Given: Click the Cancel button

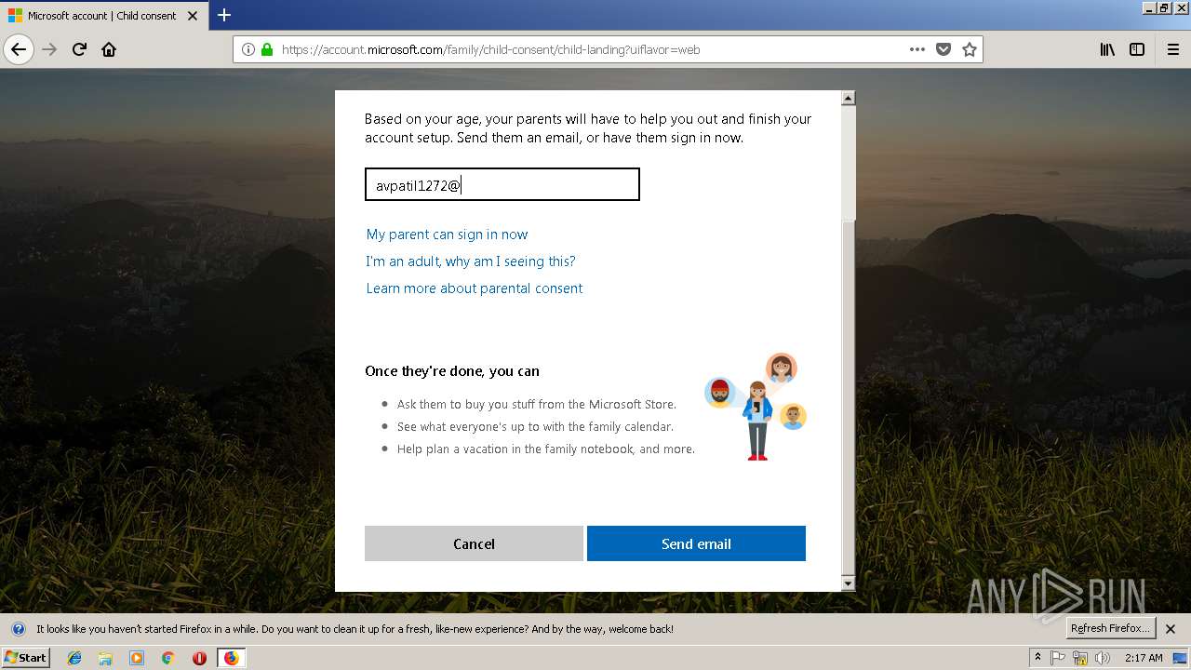Looking at the screenshot, I should tap(474, 543).
